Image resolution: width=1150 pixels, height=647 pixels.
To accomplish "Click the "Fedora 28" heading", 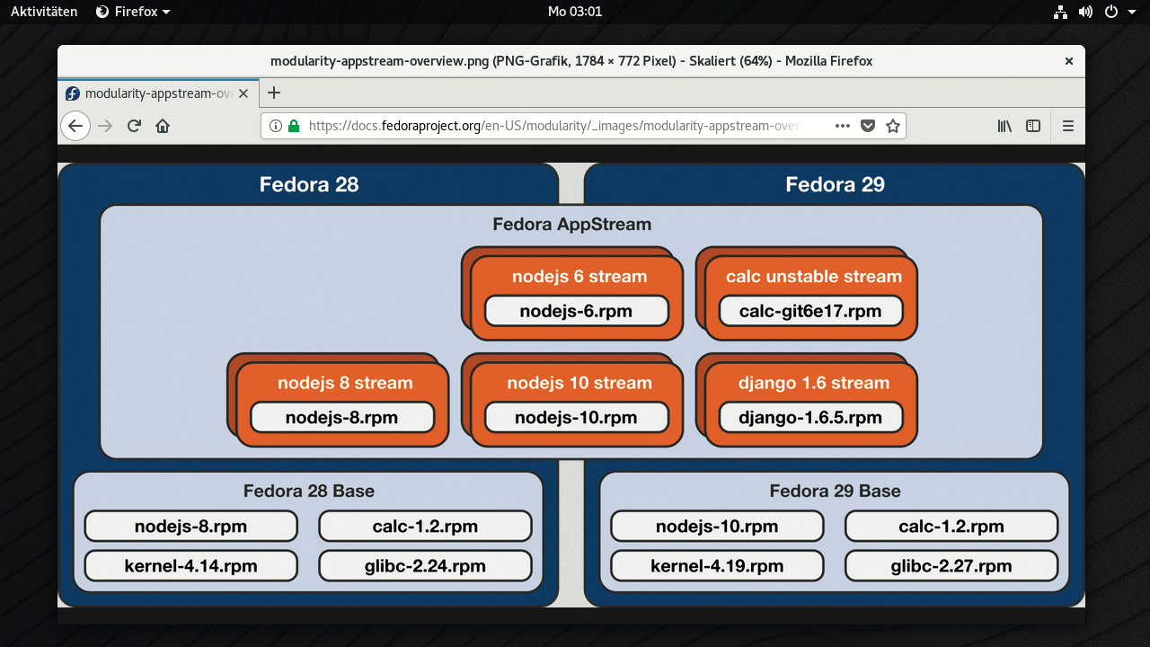I will (309, 184).
